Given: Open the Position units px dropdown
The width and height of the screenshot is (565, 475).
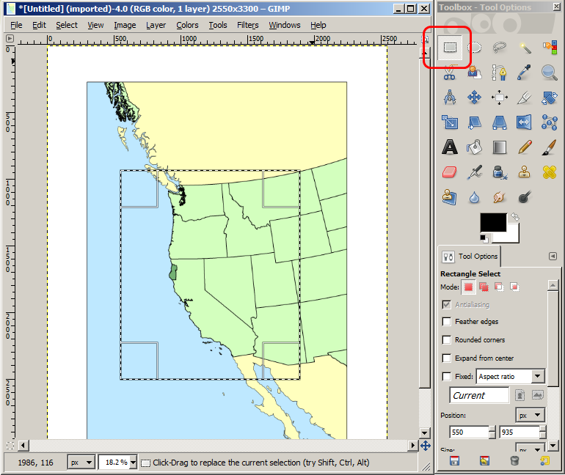Looking at the screenshot, I should 530,415.
